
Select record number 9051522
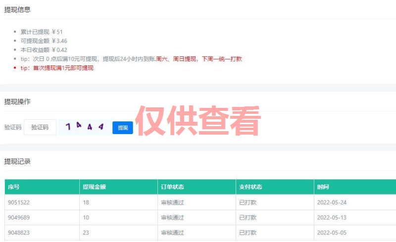tap(20, 202)
